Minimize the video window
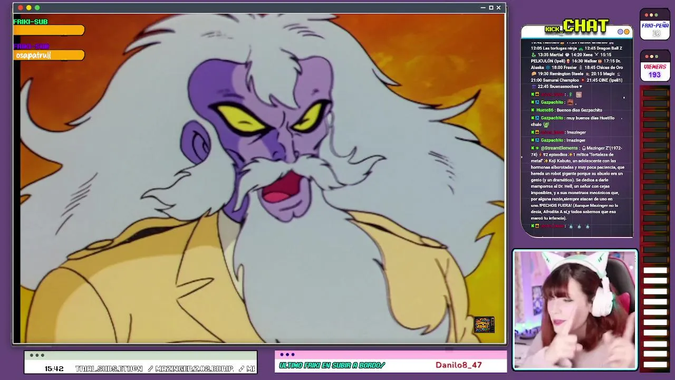The height and width of the screenshot is (380, 675). click(483, 7)
